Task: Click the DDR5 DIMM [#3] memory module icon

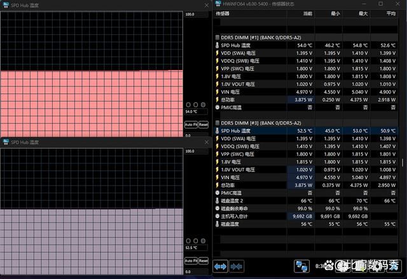Action: pos(217,123)
